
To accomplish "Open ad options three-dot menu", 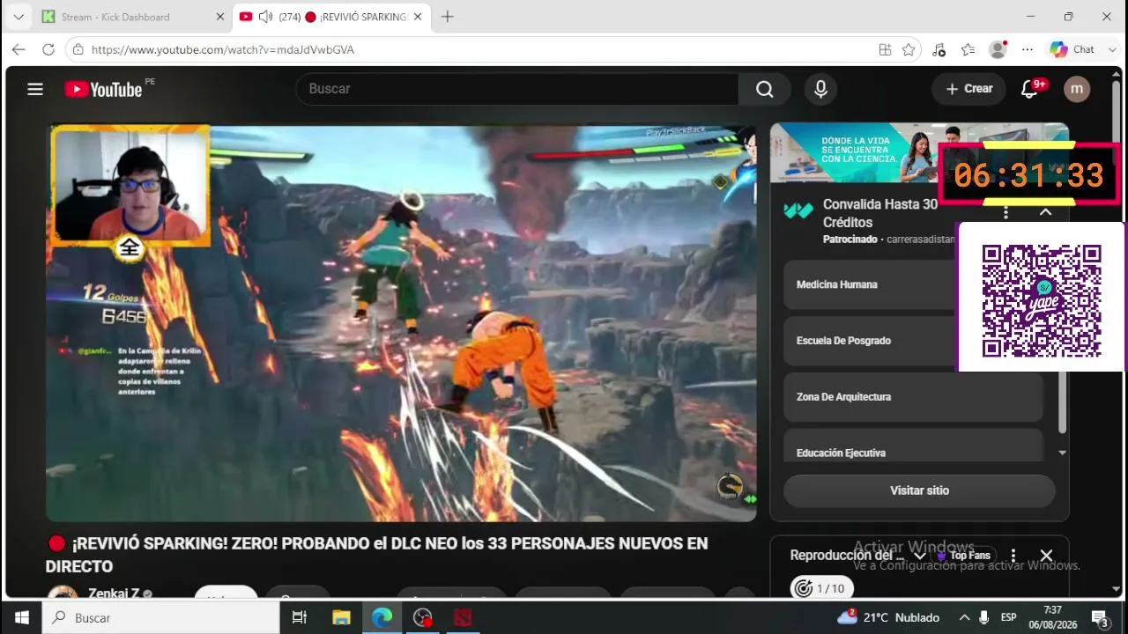I will (1006, 212).
